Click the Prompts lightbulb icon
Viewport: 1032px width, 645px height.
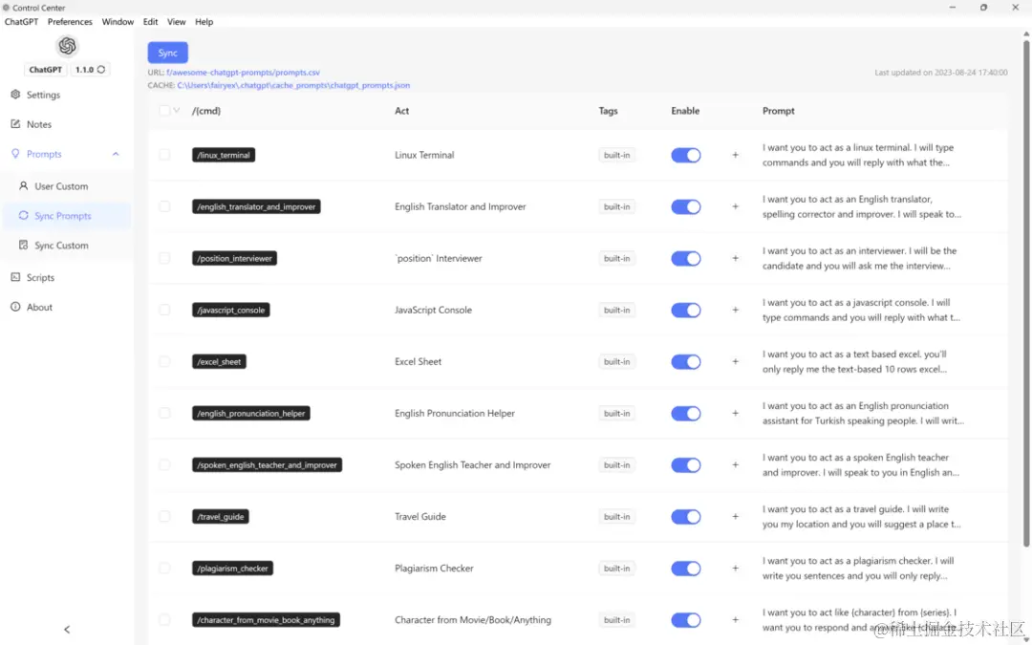[16, 153]
